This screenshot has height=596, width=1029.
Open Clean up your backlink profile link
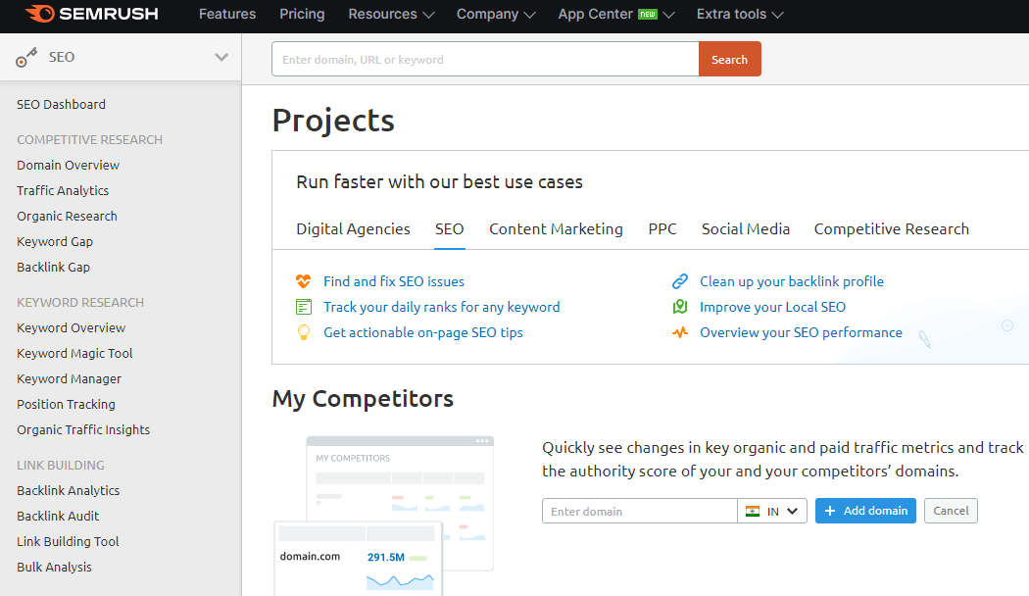[792, 281]
